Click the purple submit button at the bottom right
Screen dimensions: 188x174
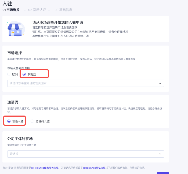[x=163, y=173]
